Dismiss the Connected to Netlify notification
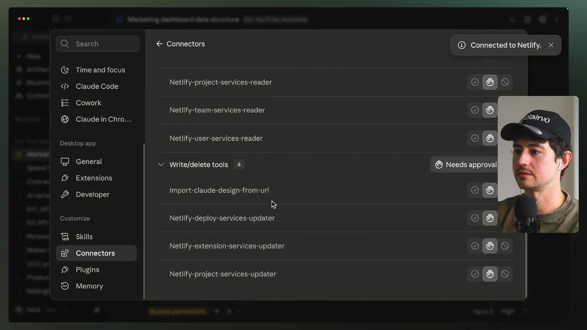587x330 pixels. 551,45
